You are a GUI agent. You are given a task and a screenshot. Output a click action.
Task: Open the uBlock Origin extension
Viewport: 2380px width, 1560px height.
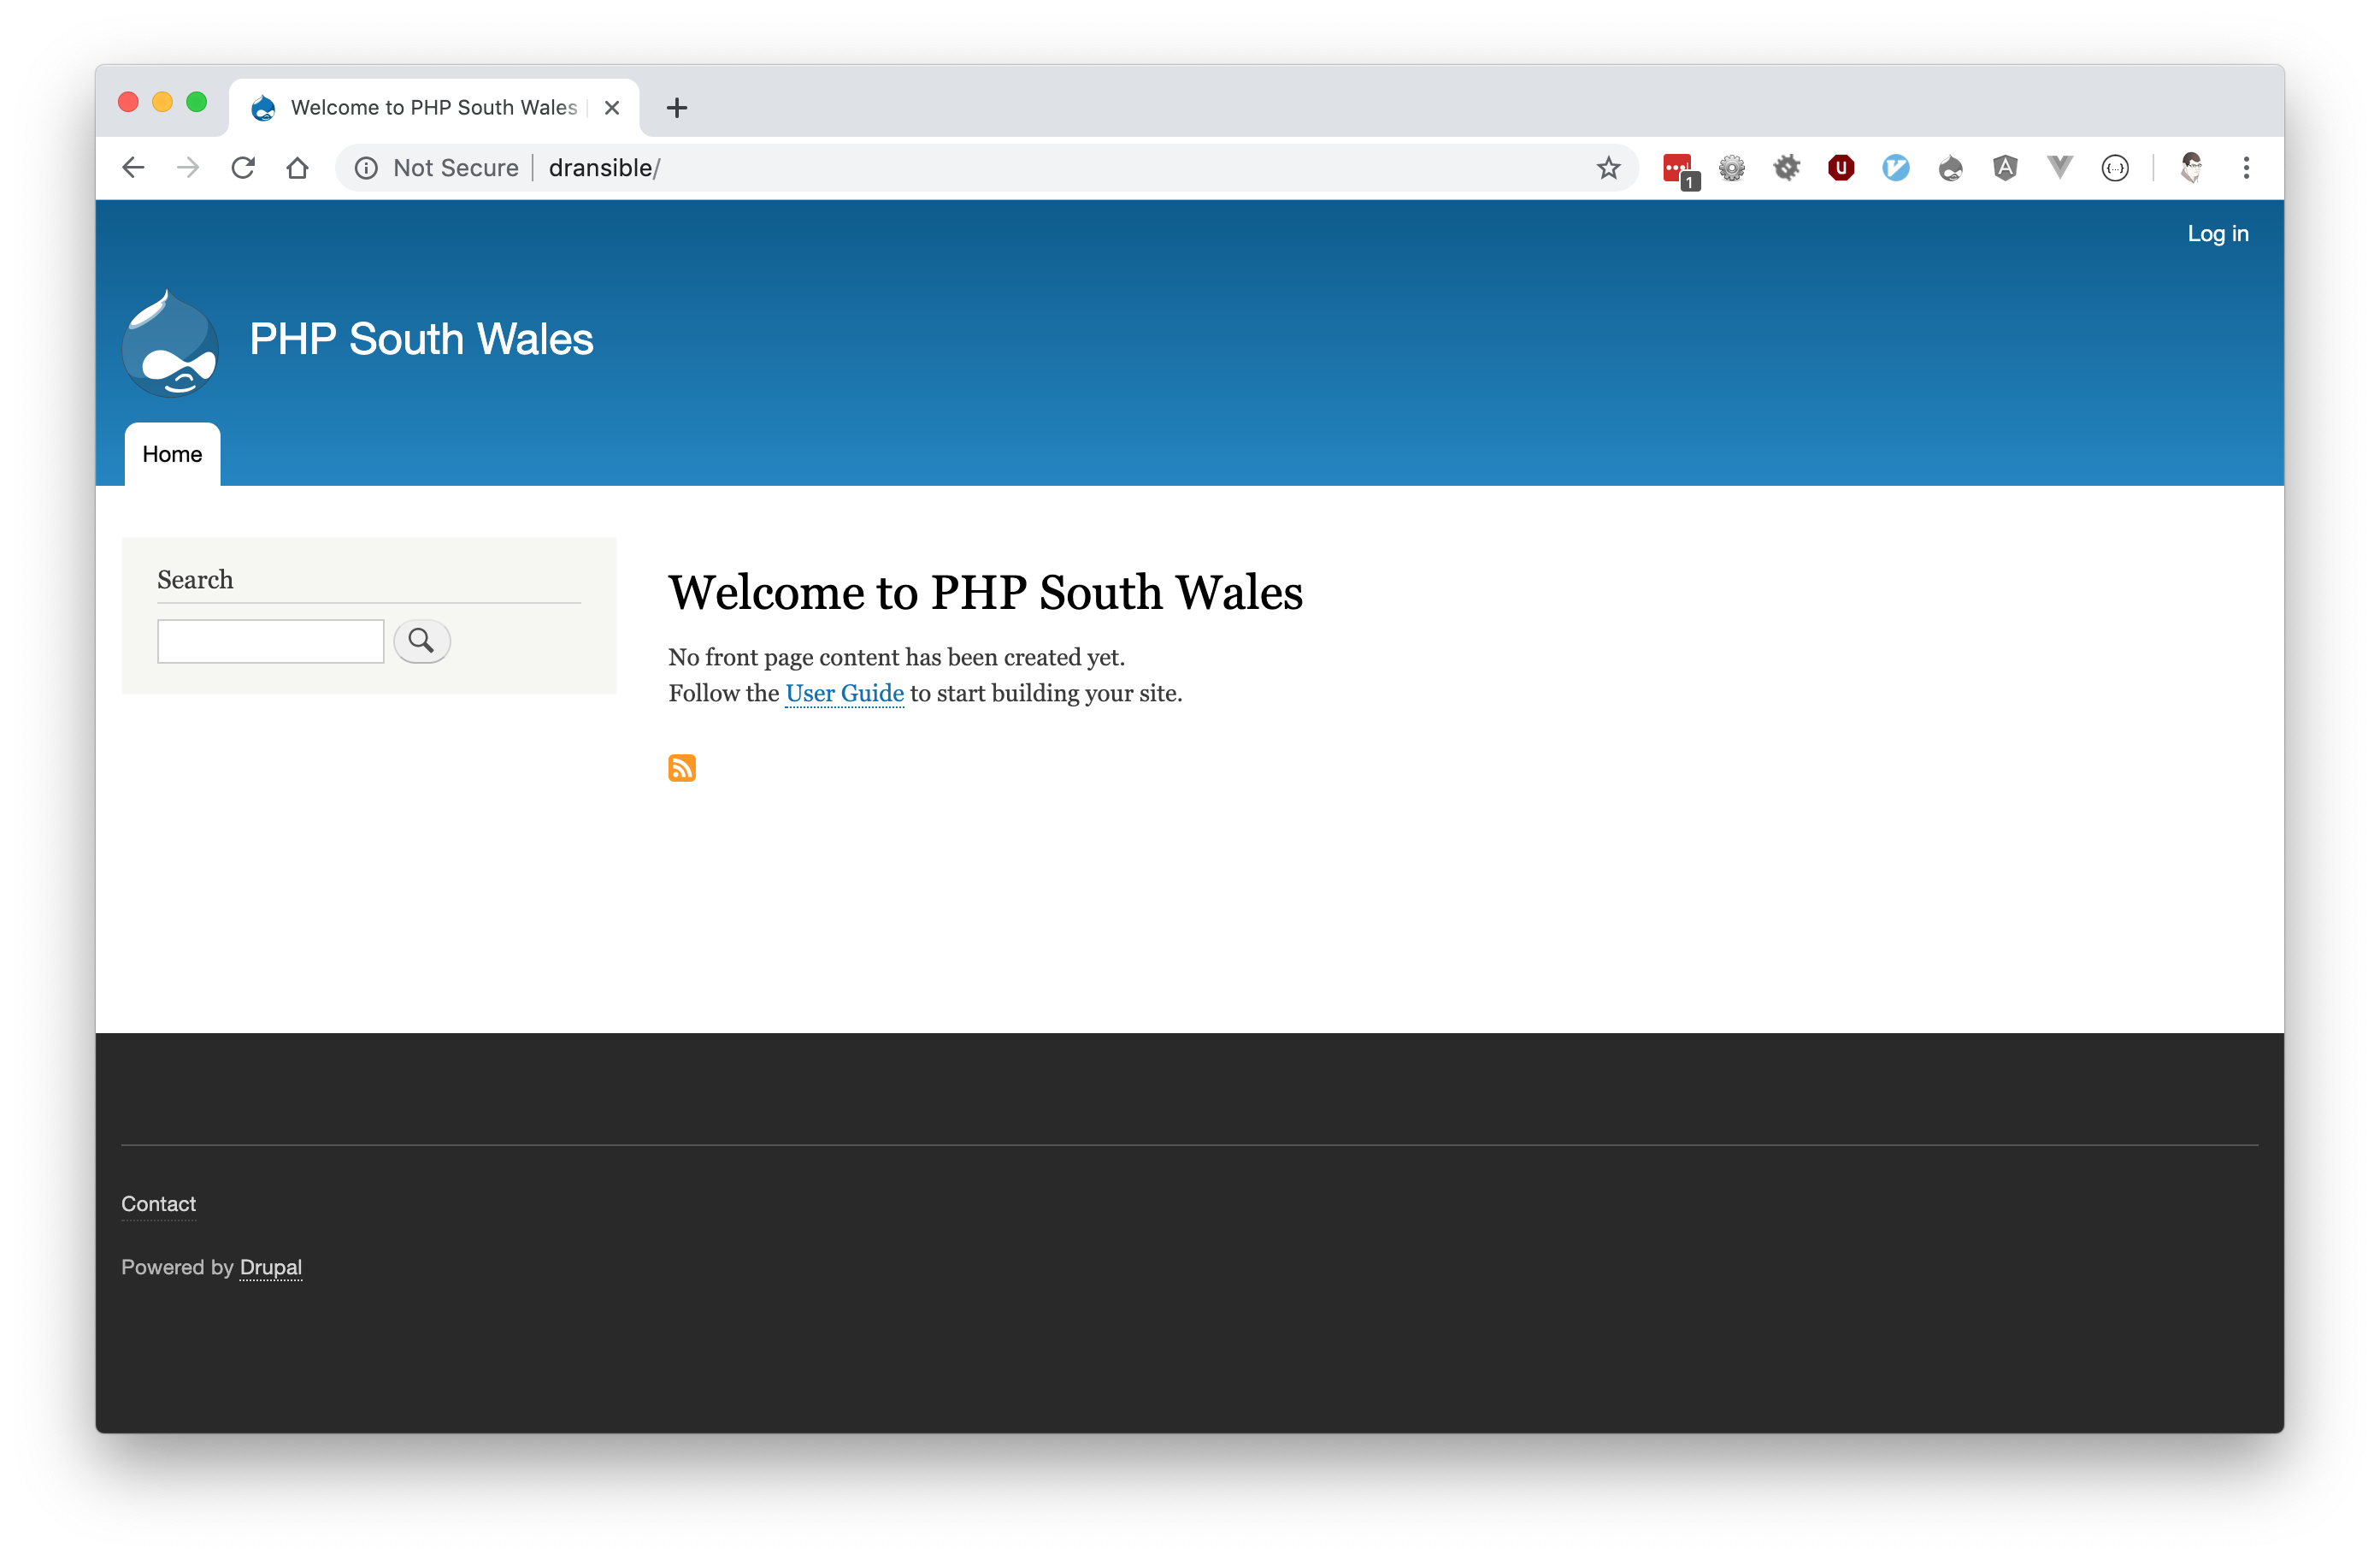coord(1840,168)
